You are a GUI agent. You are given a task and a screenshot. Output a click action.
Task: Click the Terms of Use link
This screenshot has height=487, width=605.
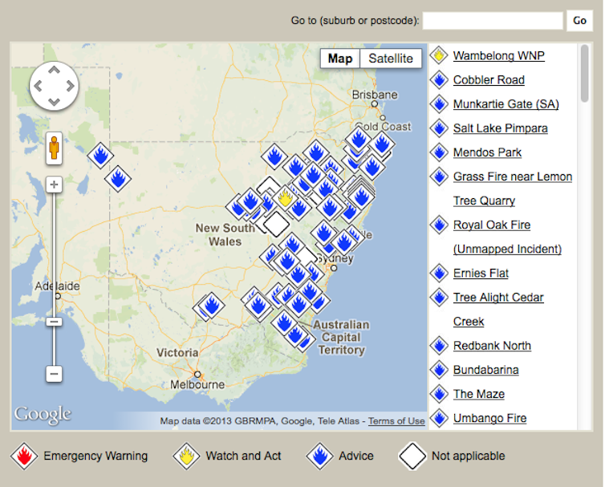396,421
